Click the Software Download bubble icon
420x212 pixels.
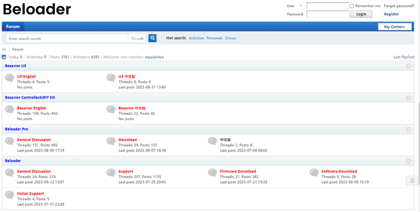(x=314, y=173)
